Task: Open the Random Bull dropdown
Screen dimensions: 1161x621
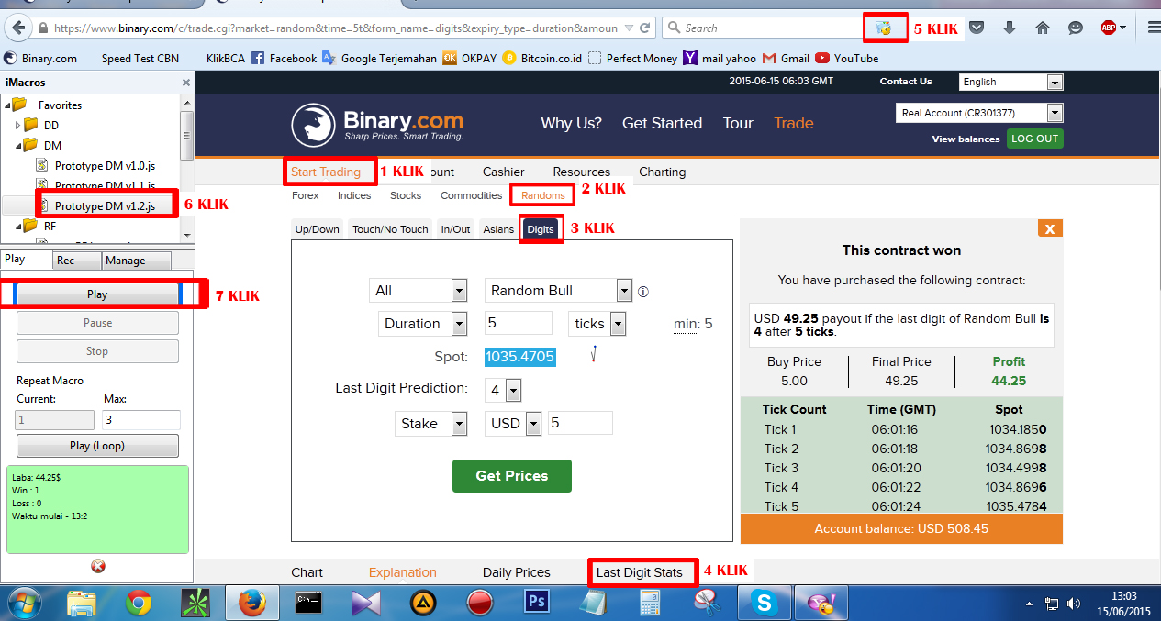Action: [558, 291]
